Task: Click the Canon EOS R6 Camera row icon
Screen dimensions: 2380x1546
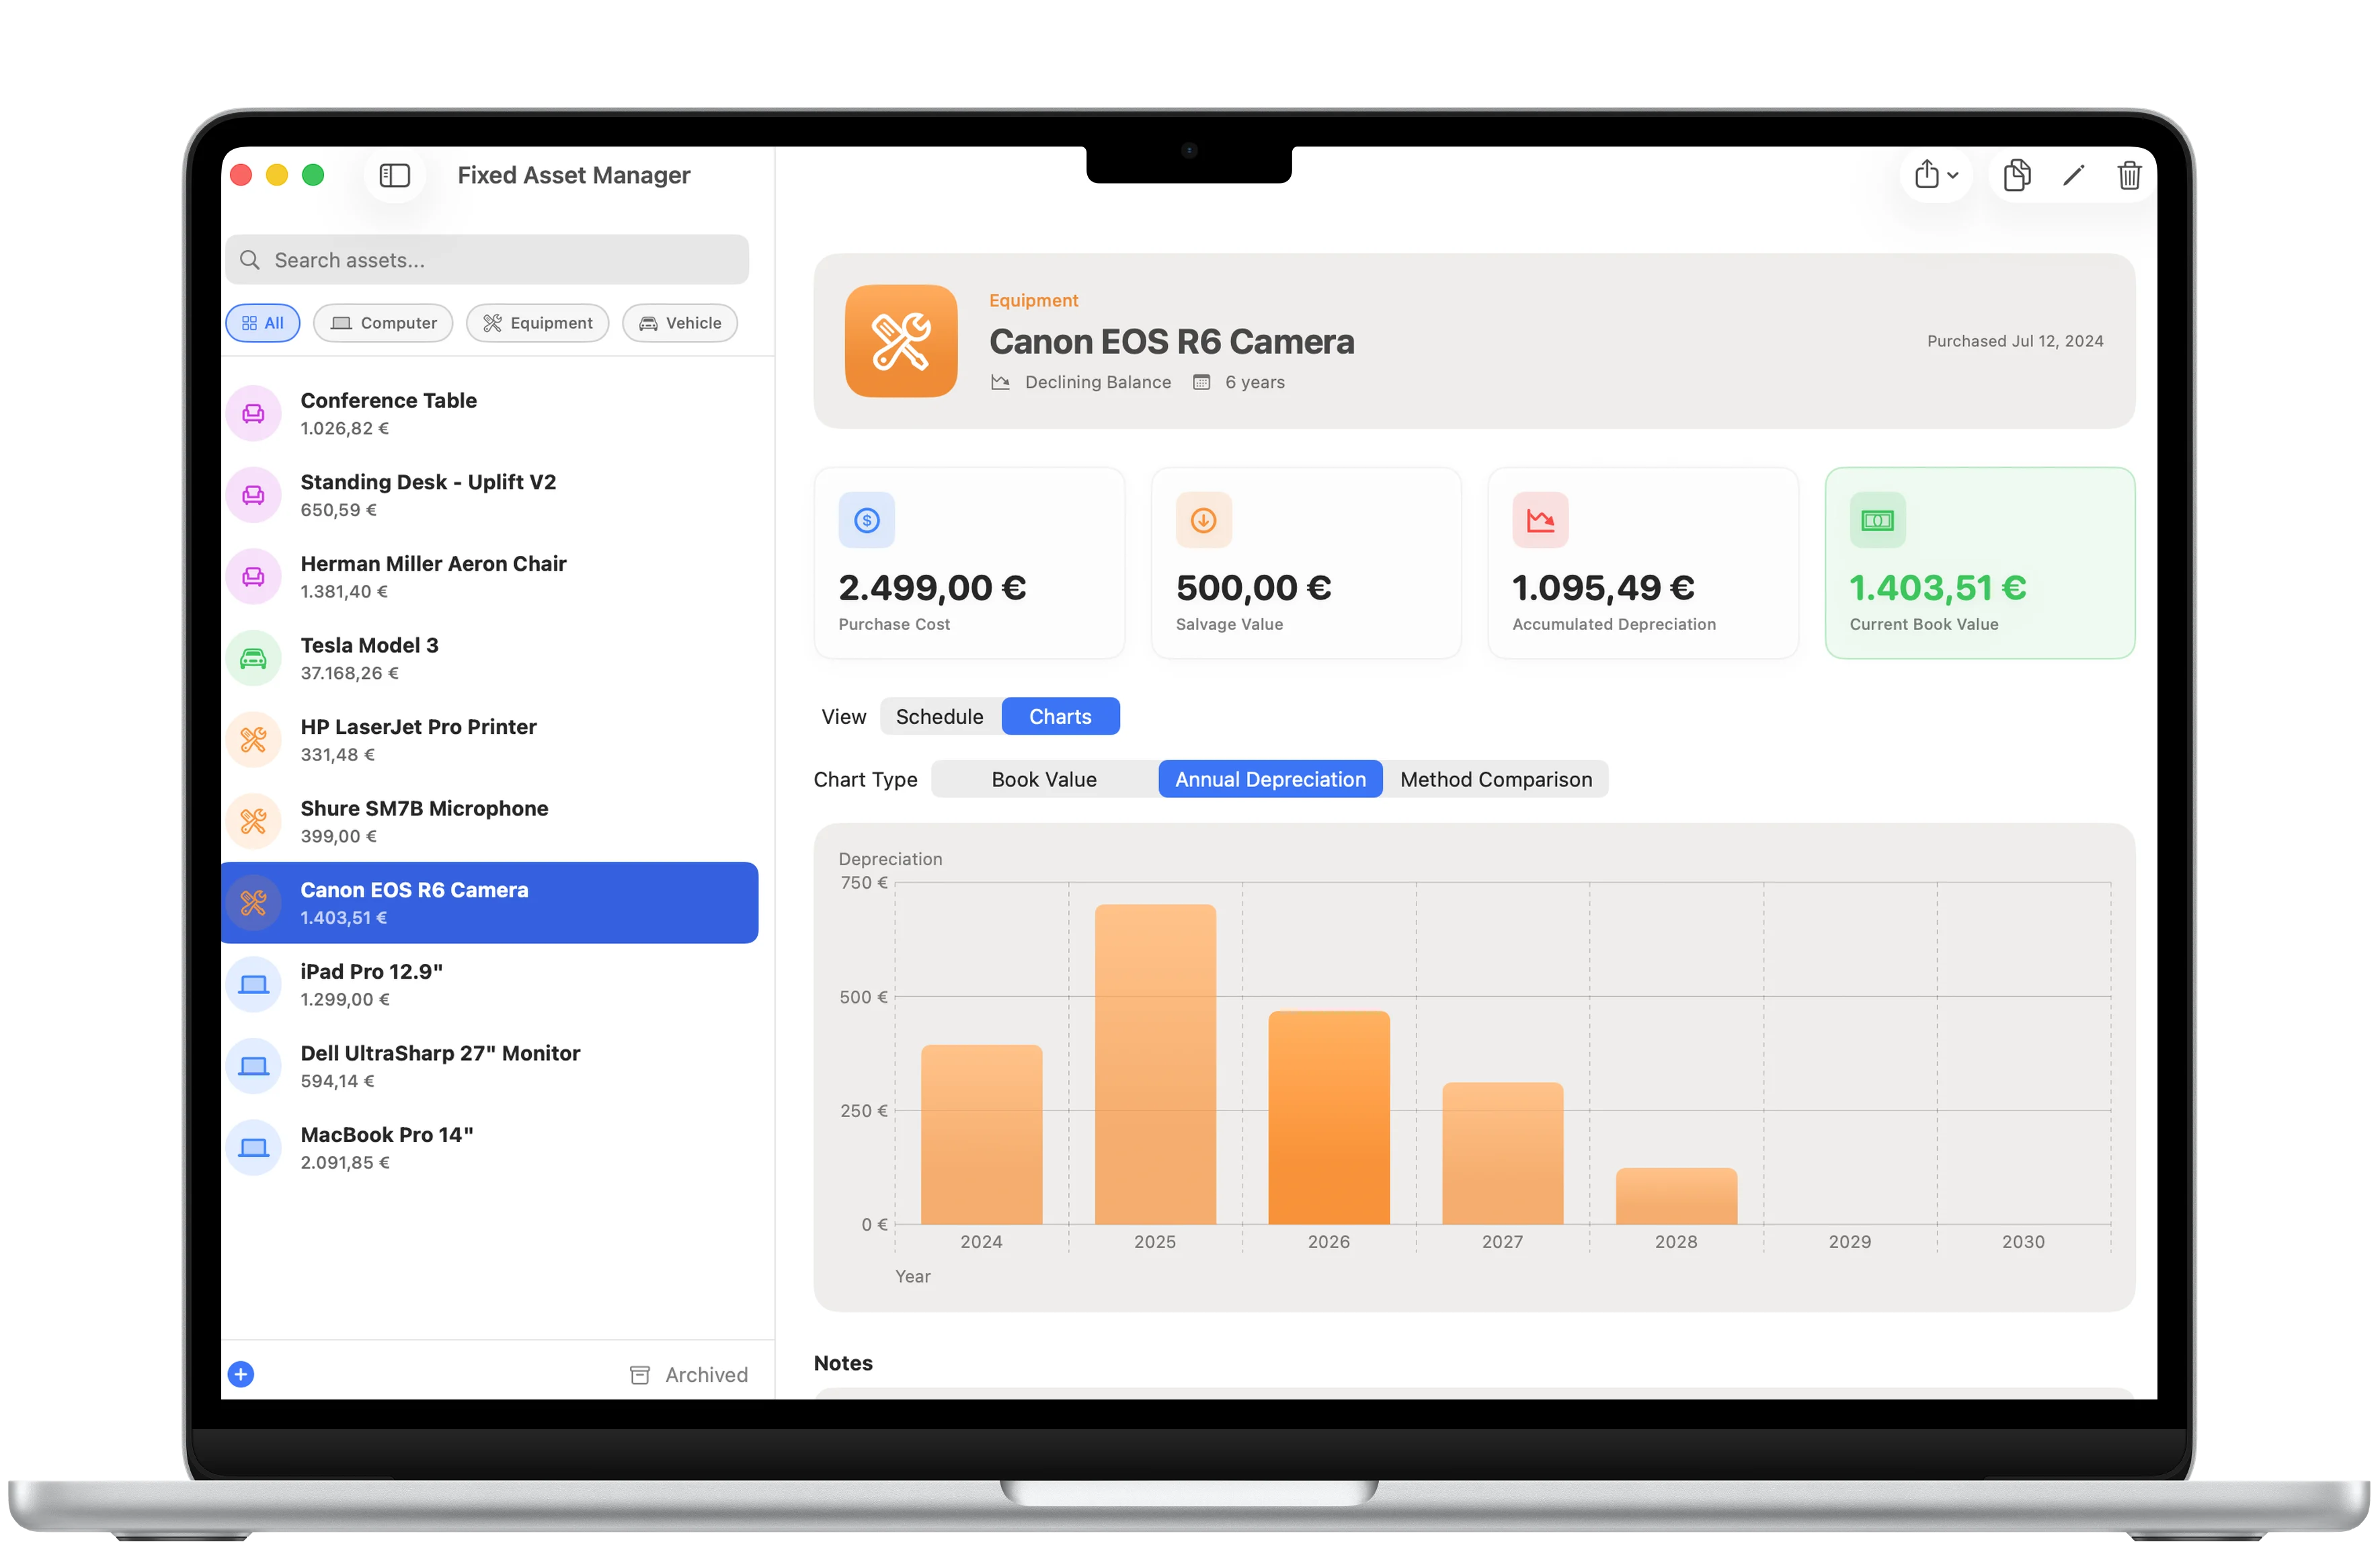Action: [254, 903]
